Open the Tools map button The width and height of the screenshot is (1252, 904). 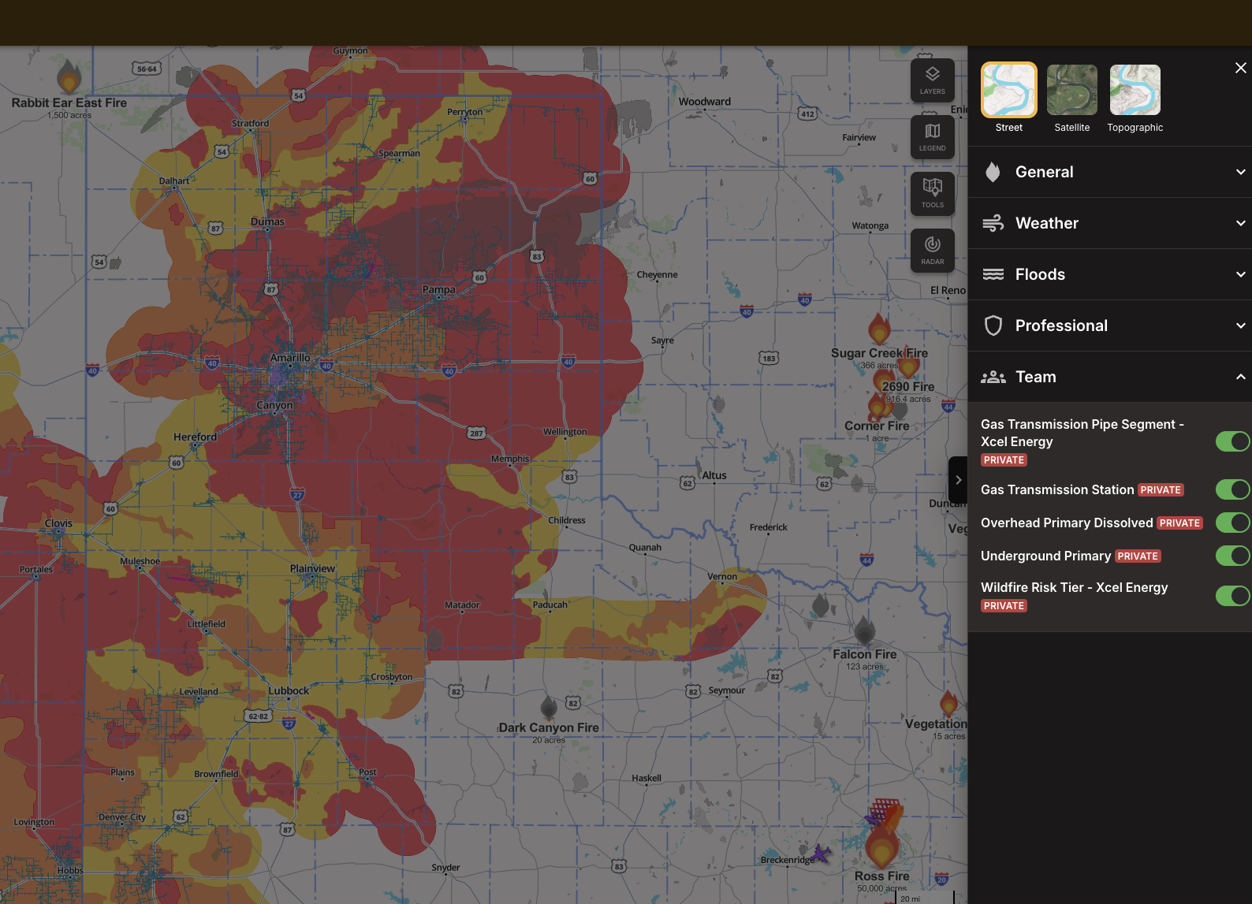coord(933,194)
